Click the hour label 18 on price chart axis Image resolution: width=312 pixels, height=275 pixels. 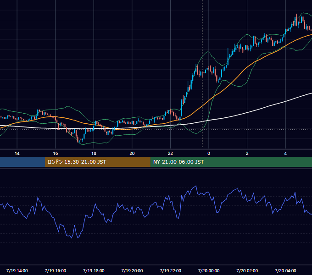pos(94,154)
